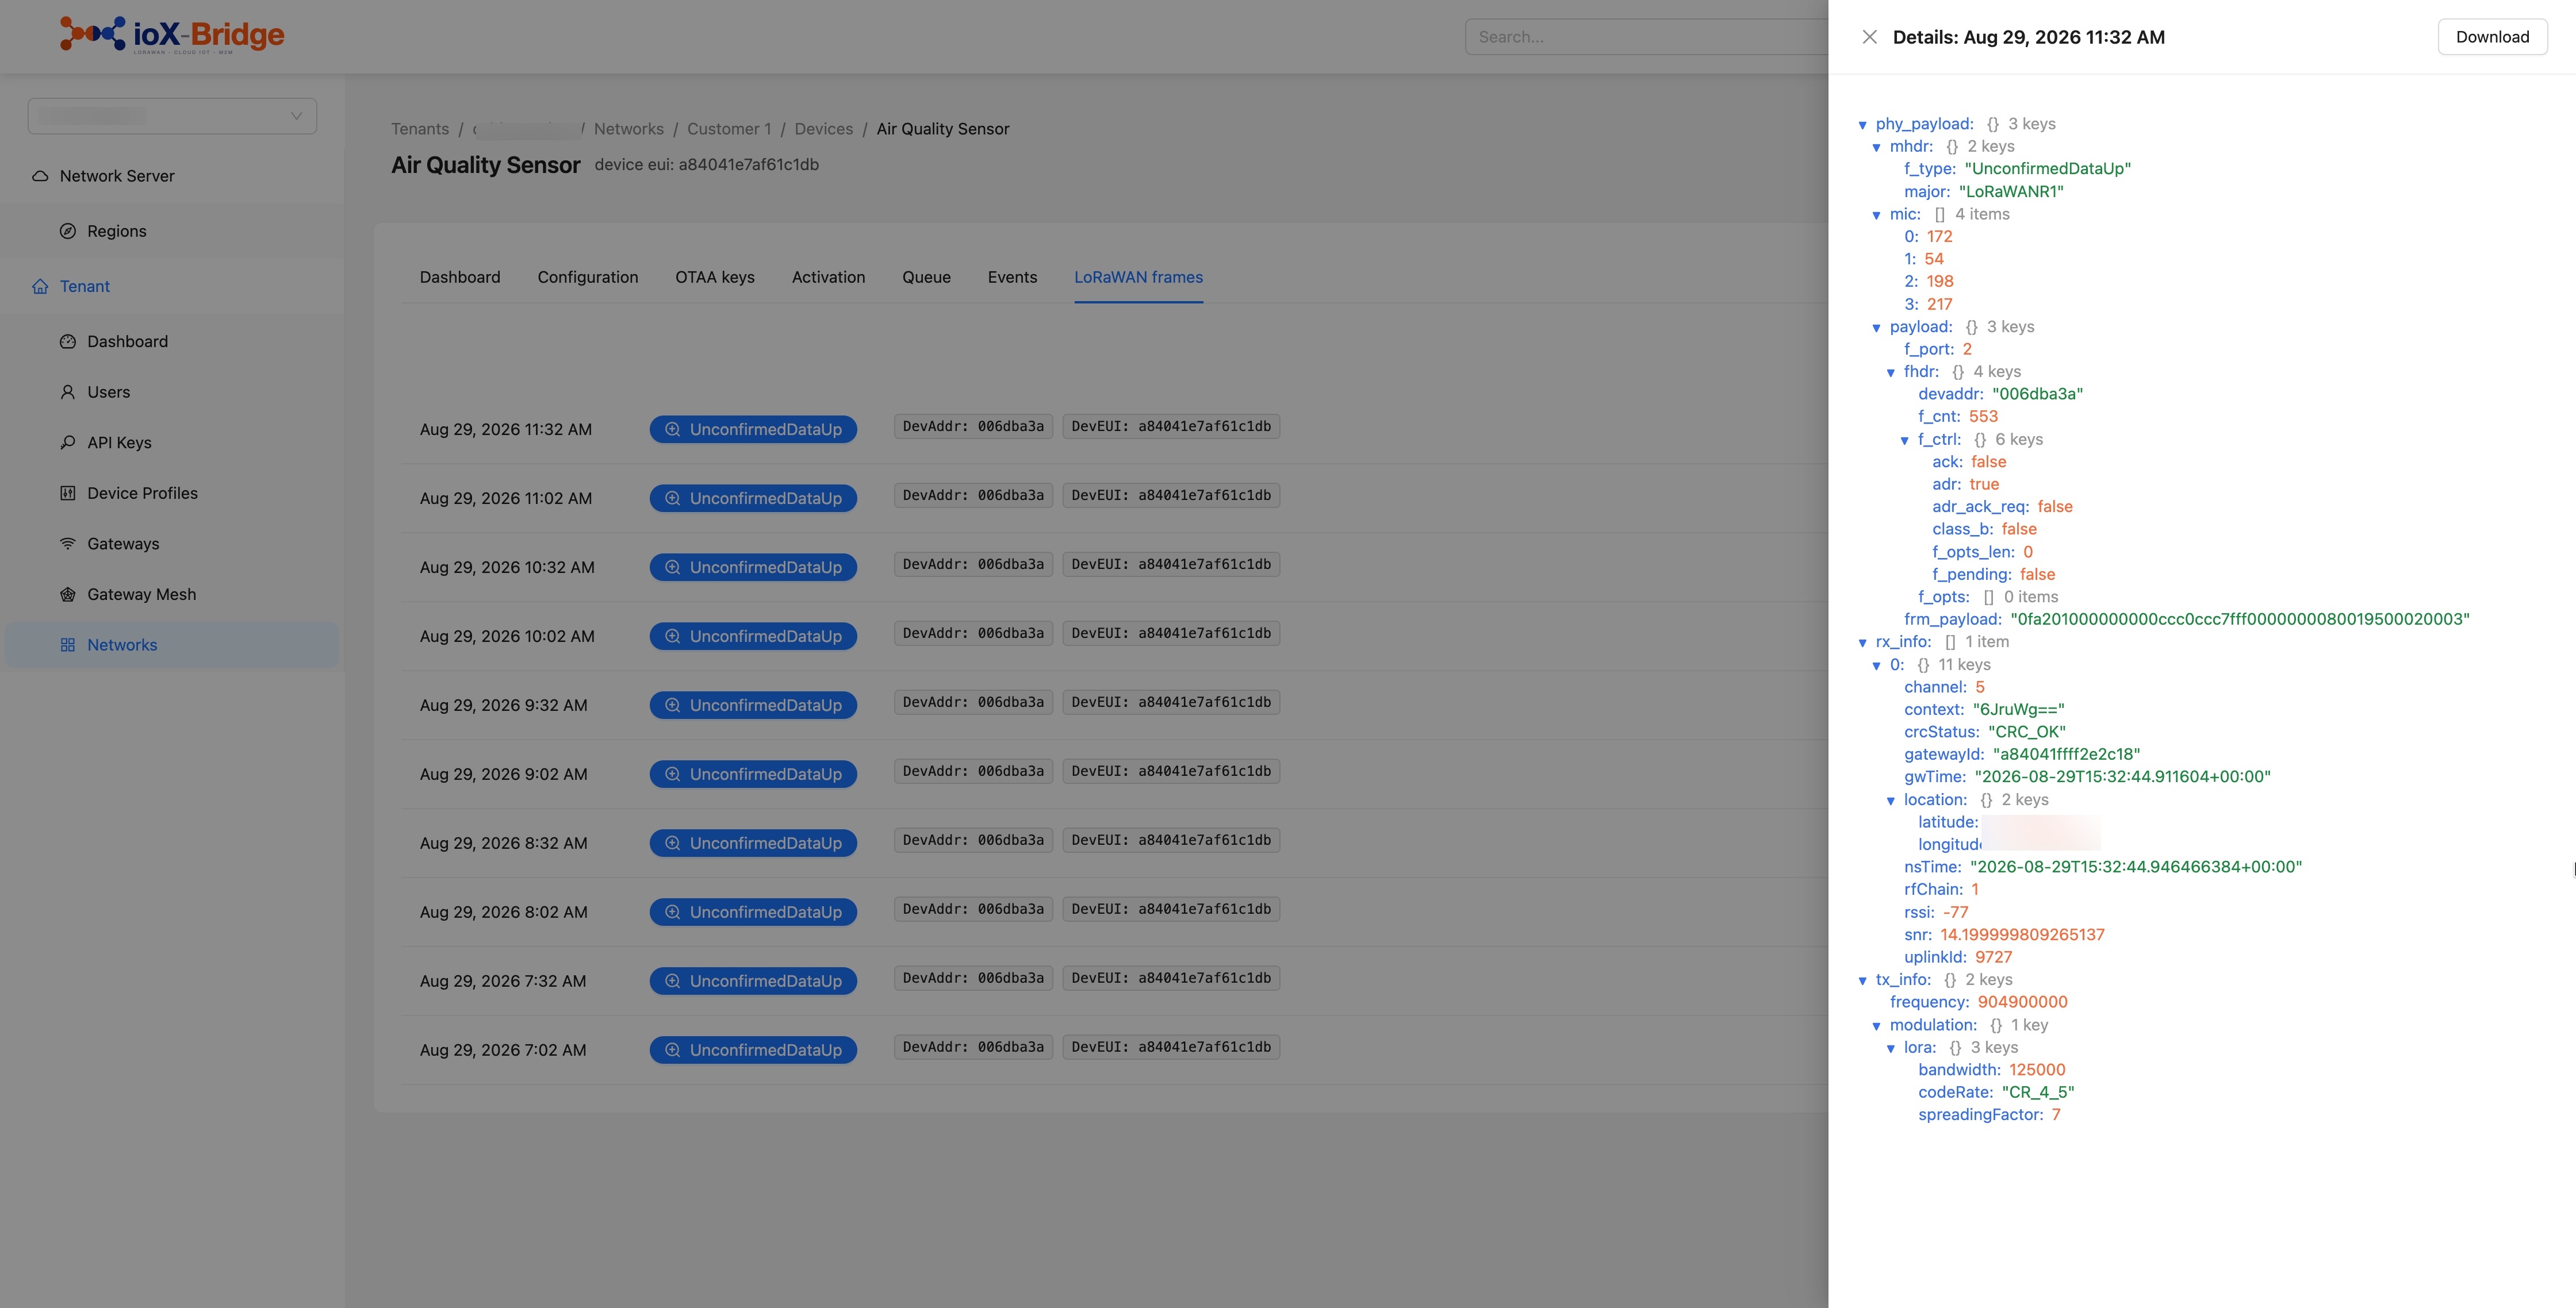Open the 11:32 AM UnconfirmedDataUp frame
The width and height of the screenshot is (2576, 1308).
coord(753,430)
